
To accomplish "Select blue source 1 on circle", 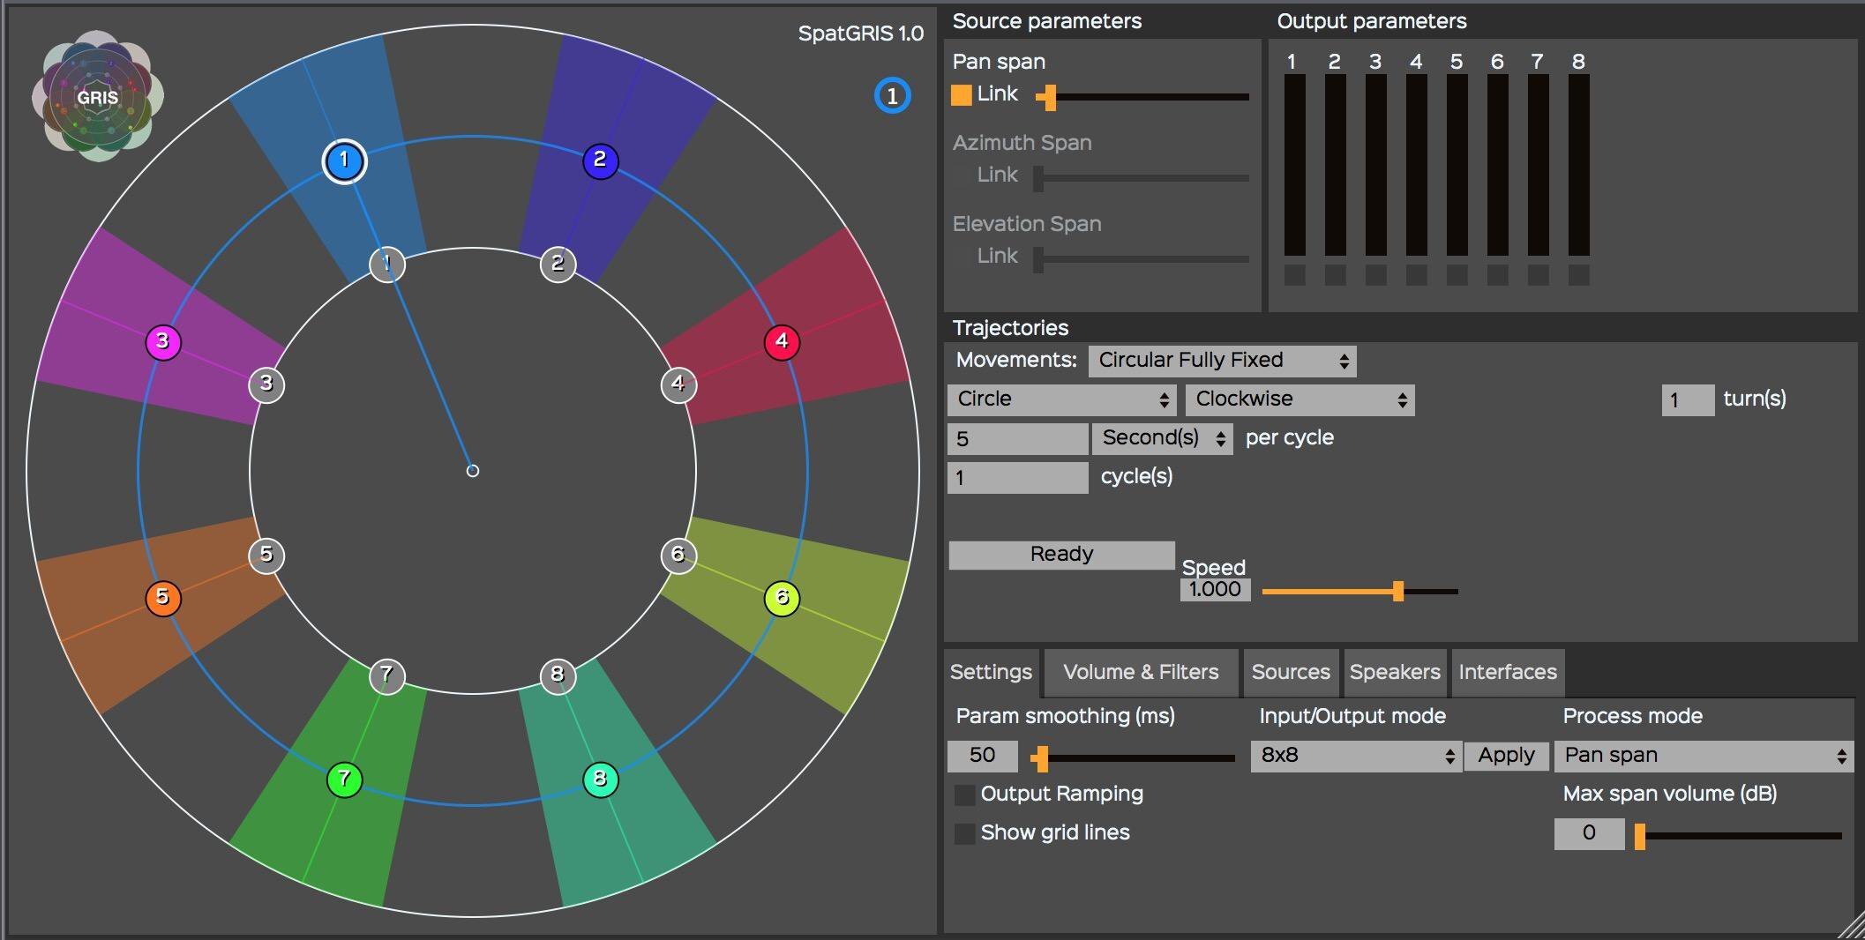I will click(344, 161).
